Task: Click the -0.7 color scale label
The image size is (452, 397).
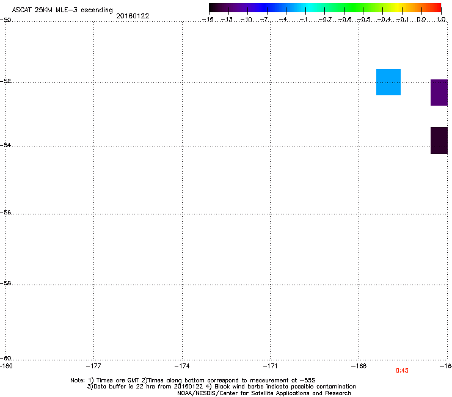Action: [x=325, y=20]
